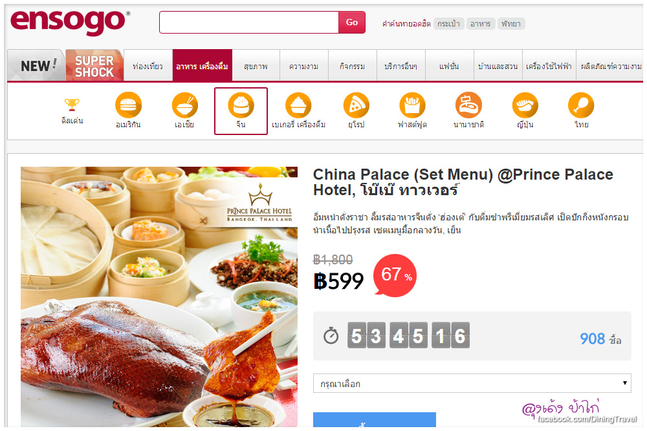The height and width of the screenshot is (431, 647).
Task: Click the red Go search button
Action: pyautogui.click(x=351, y=22)
